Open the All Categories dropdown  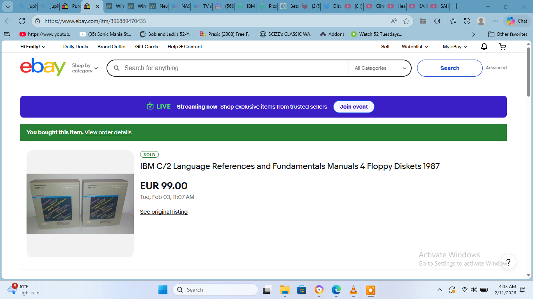pos(380,68)
